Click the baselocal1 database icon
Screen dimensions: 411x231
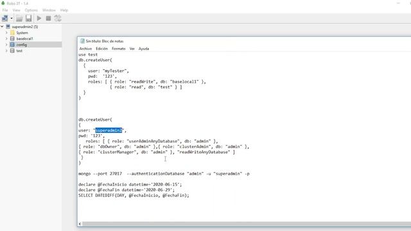[x=12, y=38]
